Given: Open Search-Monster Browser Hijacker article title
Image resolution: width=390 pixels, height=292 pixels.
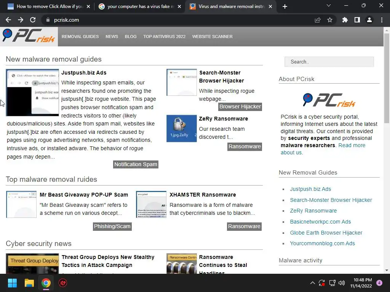Looking at the screenshot, I should (221, 77).
